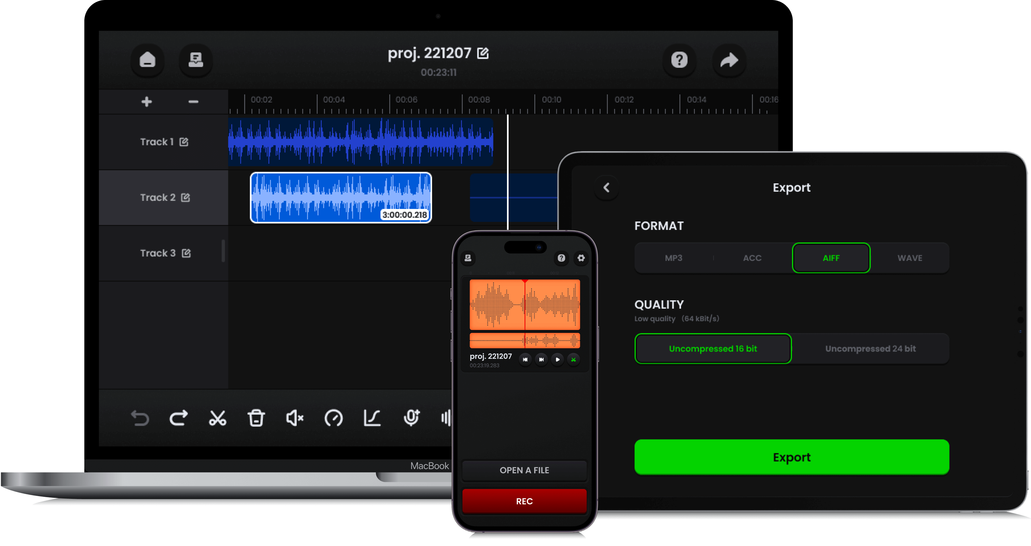Click the fade curve tool icon
This screenshot has height=546, width=1031.
pyautogui.click(x=372, y=418)
